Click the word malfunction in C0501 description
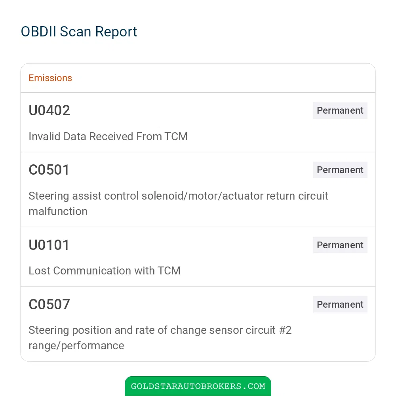Image resolution: width=396 pixels, height=396 pixels. pos(58,211)
